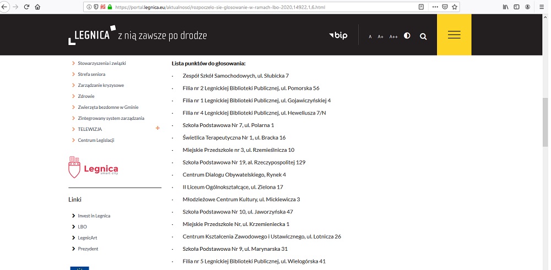Expand TELEWIZJA with the plus icon
551x270 pixels.
pos(158,128)
